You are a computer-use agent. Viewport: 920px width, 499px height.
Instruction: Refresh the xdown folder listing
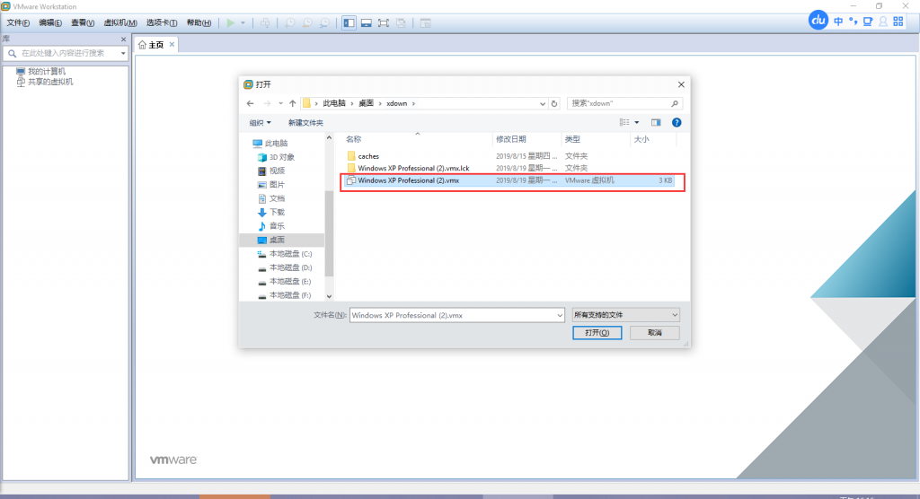pyautogui.click(x=553, y=104)
